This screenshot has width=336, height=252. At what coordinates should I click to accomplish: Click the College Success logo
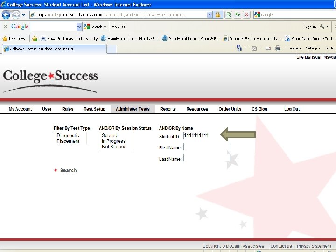50,81
